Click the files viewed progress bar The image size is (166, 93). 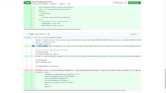(x=120, y=4)
